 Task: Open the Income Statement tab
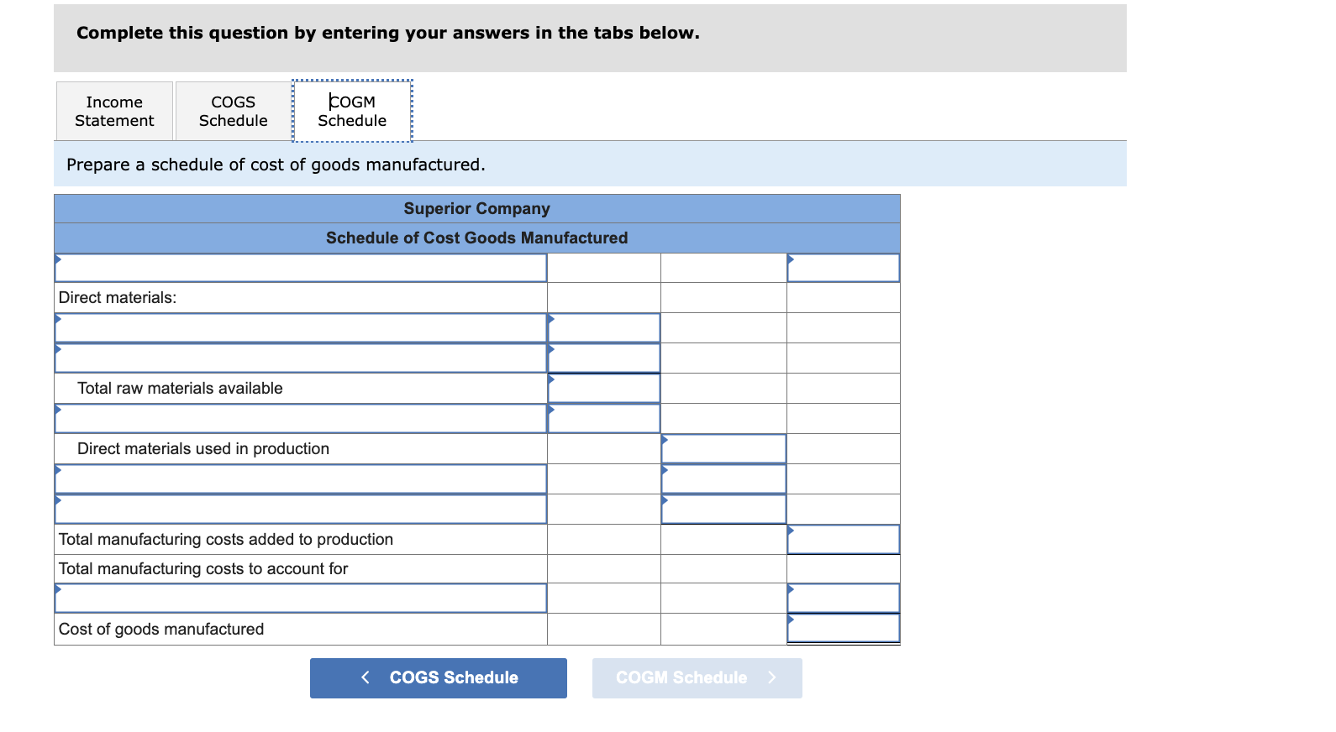click(x=114, y=111)
